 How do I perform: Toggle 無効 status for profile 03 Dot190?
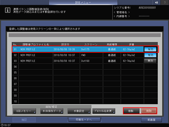150,61
